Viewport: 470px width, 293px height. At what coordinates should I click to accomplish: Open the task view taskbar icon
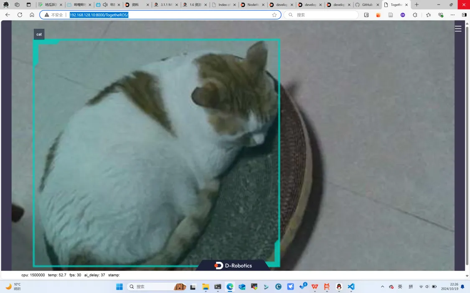193,287
